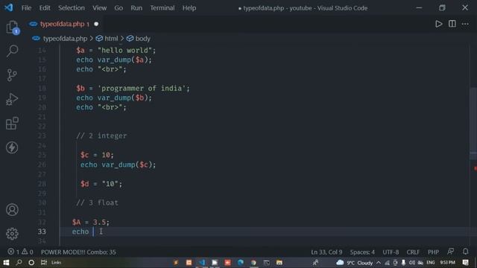Open the lightning bolt extension view
The height and width of the screenshot is (268, 477).
pos(12,147)
